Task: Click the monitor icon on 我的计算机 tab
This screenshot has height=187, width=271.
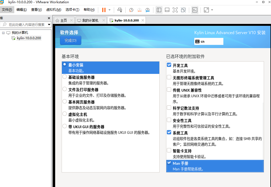Action: coord(79,20)
